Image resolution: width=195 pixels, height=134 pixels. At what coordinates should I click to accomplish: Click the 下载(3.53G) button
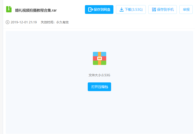coord(131,9)
